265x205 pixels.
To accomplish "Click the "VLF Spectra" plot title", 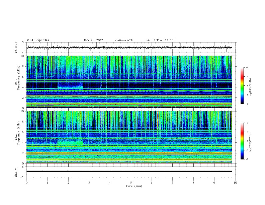I will point(38,40).
